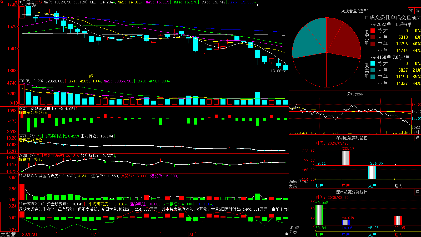The width and height of the screenshot is (421, 237).
Task: Click the AI研究度2(10) indicator name
Action: [x=32, y=204]
